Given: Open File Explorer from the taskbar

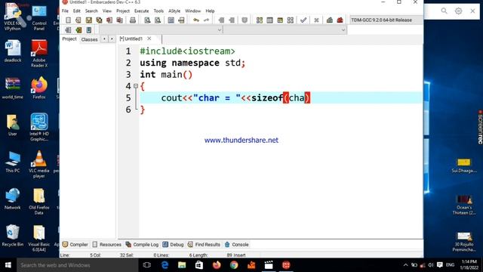Looking at the screenshot, I should 182,265.
